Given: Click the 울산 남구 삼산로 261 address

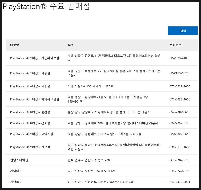Looking at the screenshot, I should pos(109,112).
